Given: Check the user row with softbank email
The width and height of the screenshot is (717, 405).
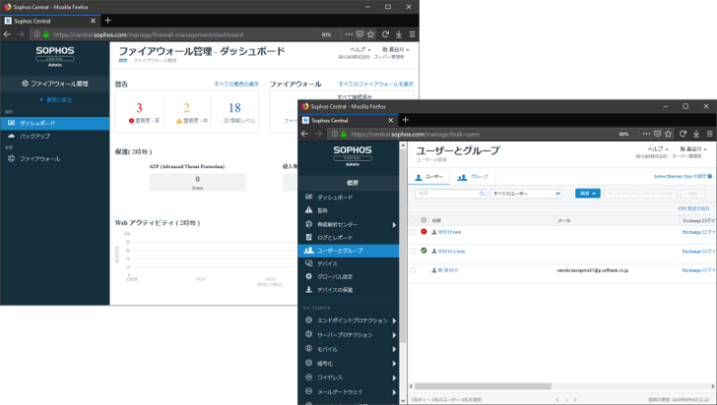Looking at the screenshot, I should pos(413,270).
